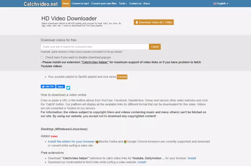This screenshot has height=166, width=251.
Task: Open Contact us - Dmca page
Action: pyautogui.click(x=139, y=3)
